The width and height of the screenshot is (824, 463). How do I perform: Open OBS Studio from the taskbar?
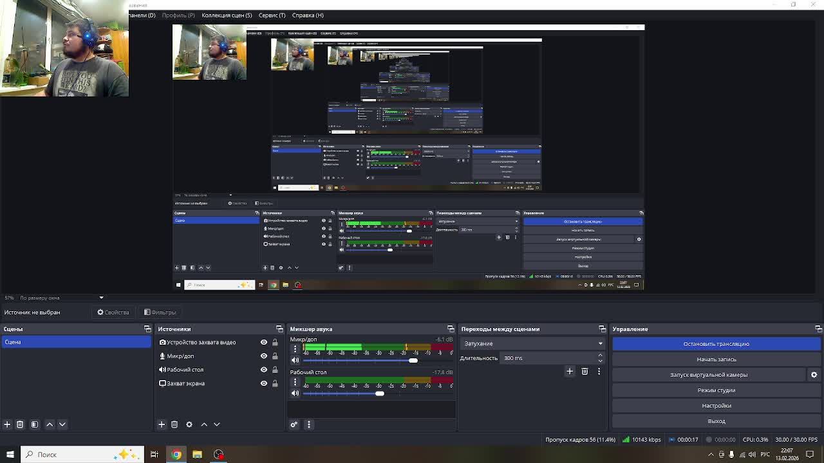coord(219,455)
